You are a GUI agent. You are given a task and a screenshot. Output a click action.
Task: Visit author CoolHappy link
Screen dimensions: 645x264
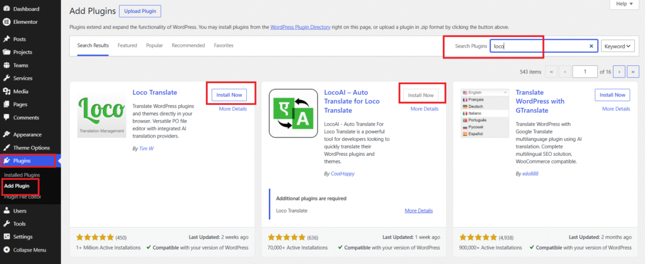coord(343,173)
